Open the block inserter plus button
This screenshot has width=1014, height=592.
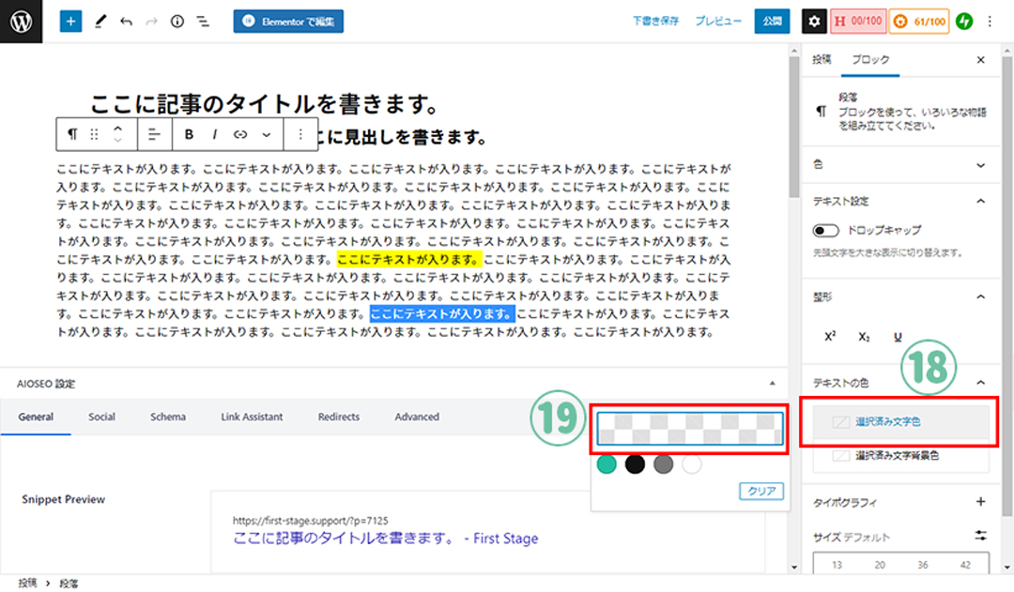tap(70, 21)
